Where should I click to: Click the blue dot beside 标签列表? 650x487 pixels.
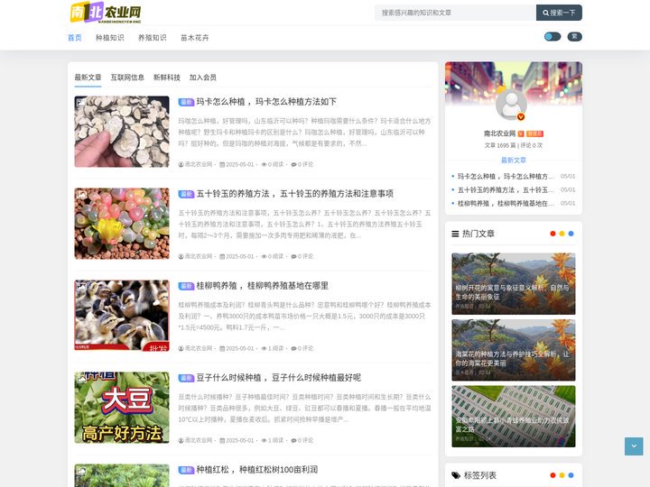pyautogui.click(x=571, y=475)
